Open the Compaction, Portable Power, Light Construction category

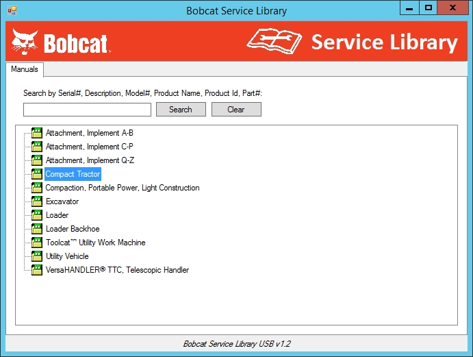(x=123, y=188)
